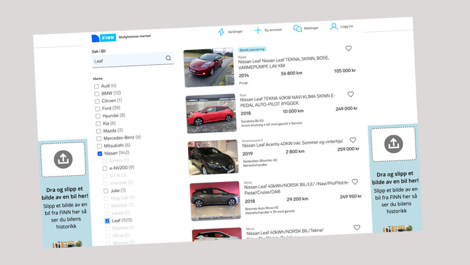
Task: Favorite the 249 000 kr Sandvika Bil listing
Action: tap(351, 94)
